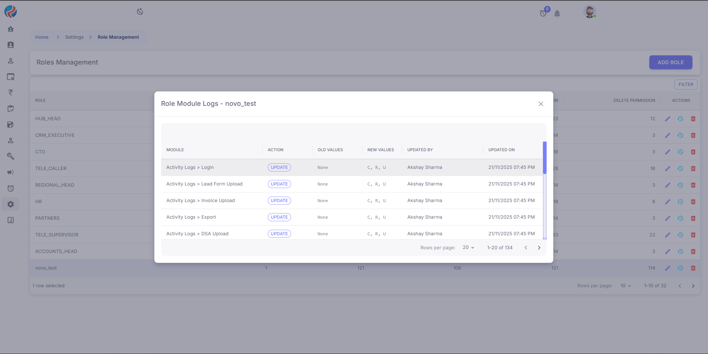The height and width of the screenshot is (354, 708).
Task: Open logs rows per page dropdown
Action: pos(468,248)
